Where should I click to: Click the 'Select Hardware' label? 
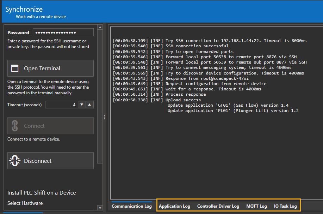coord(25,203)
